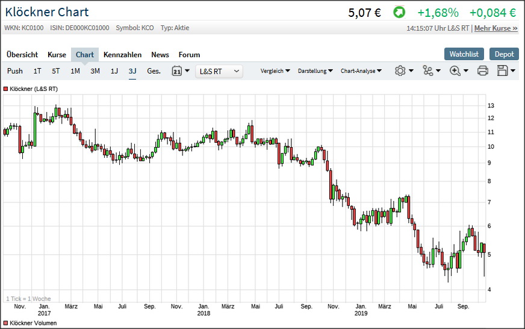Click the zoom magnifier icon
The width and height of the screenshot is (525, 329).
tap(455, 70)
